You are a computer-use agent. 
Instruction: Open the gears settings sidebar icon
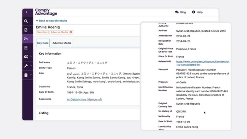coord(26,57)
